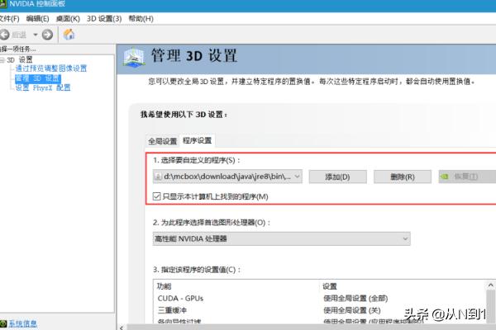Click the 设置 column header
The width and height of the screenshot is (496, 330).
330,286
